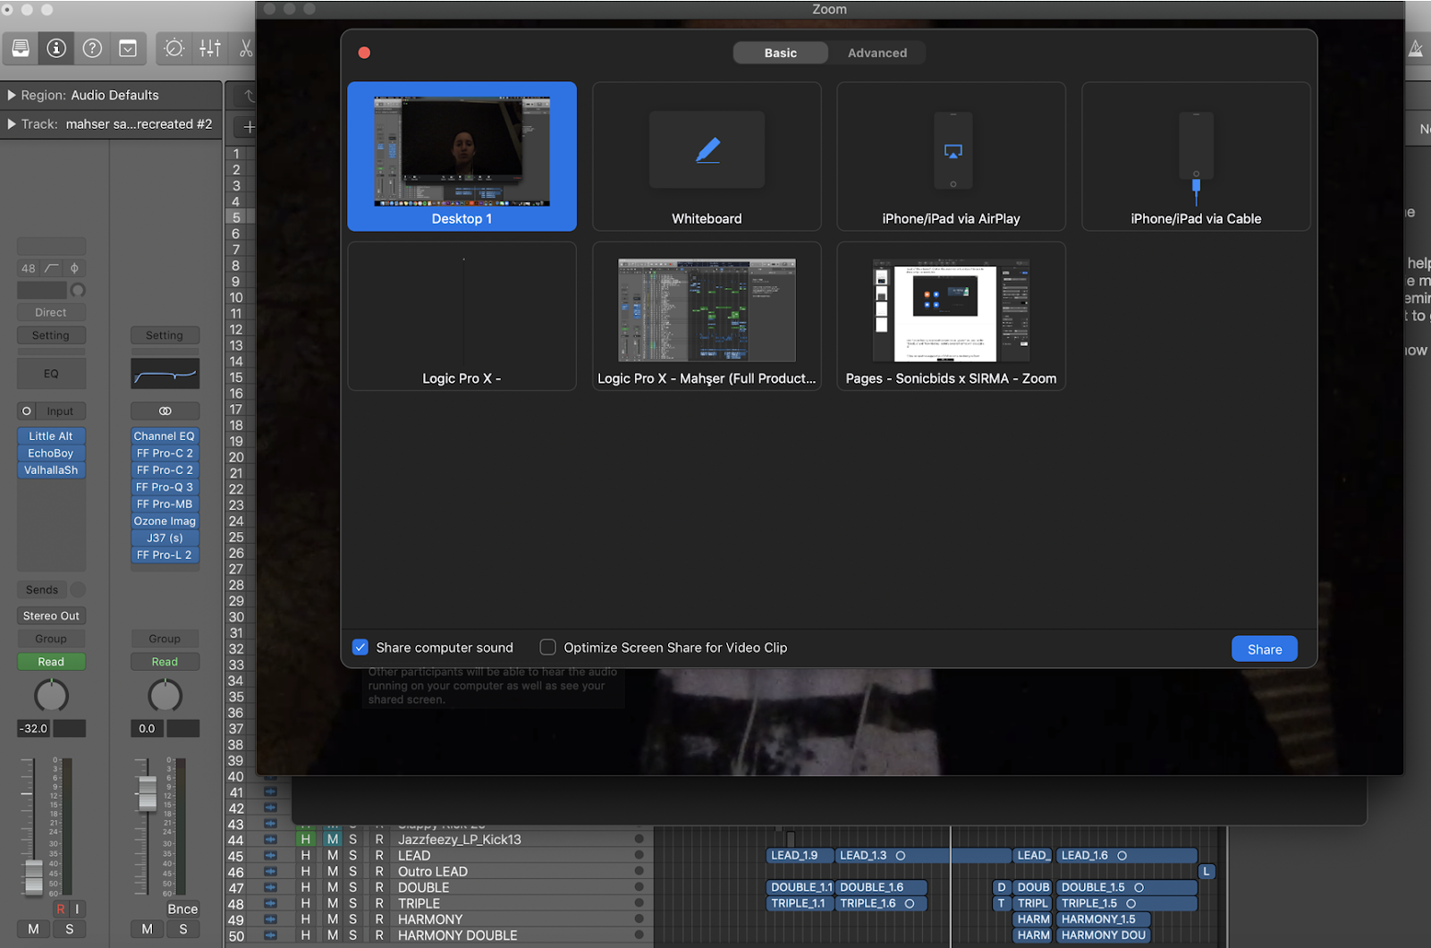
Task: Toggle the phase invert icon on channel strip
Action: pos(75,268)
